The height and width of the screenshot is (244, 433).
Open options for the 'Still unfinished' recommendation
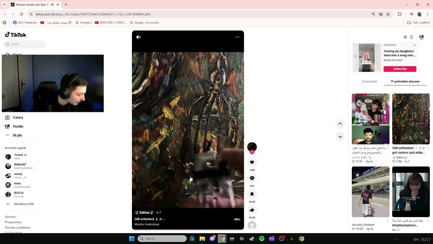point(428,148)
